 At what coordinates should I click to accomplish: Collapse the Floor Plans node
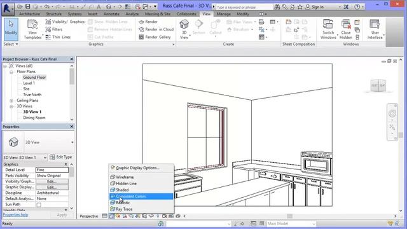coord(11,72)
